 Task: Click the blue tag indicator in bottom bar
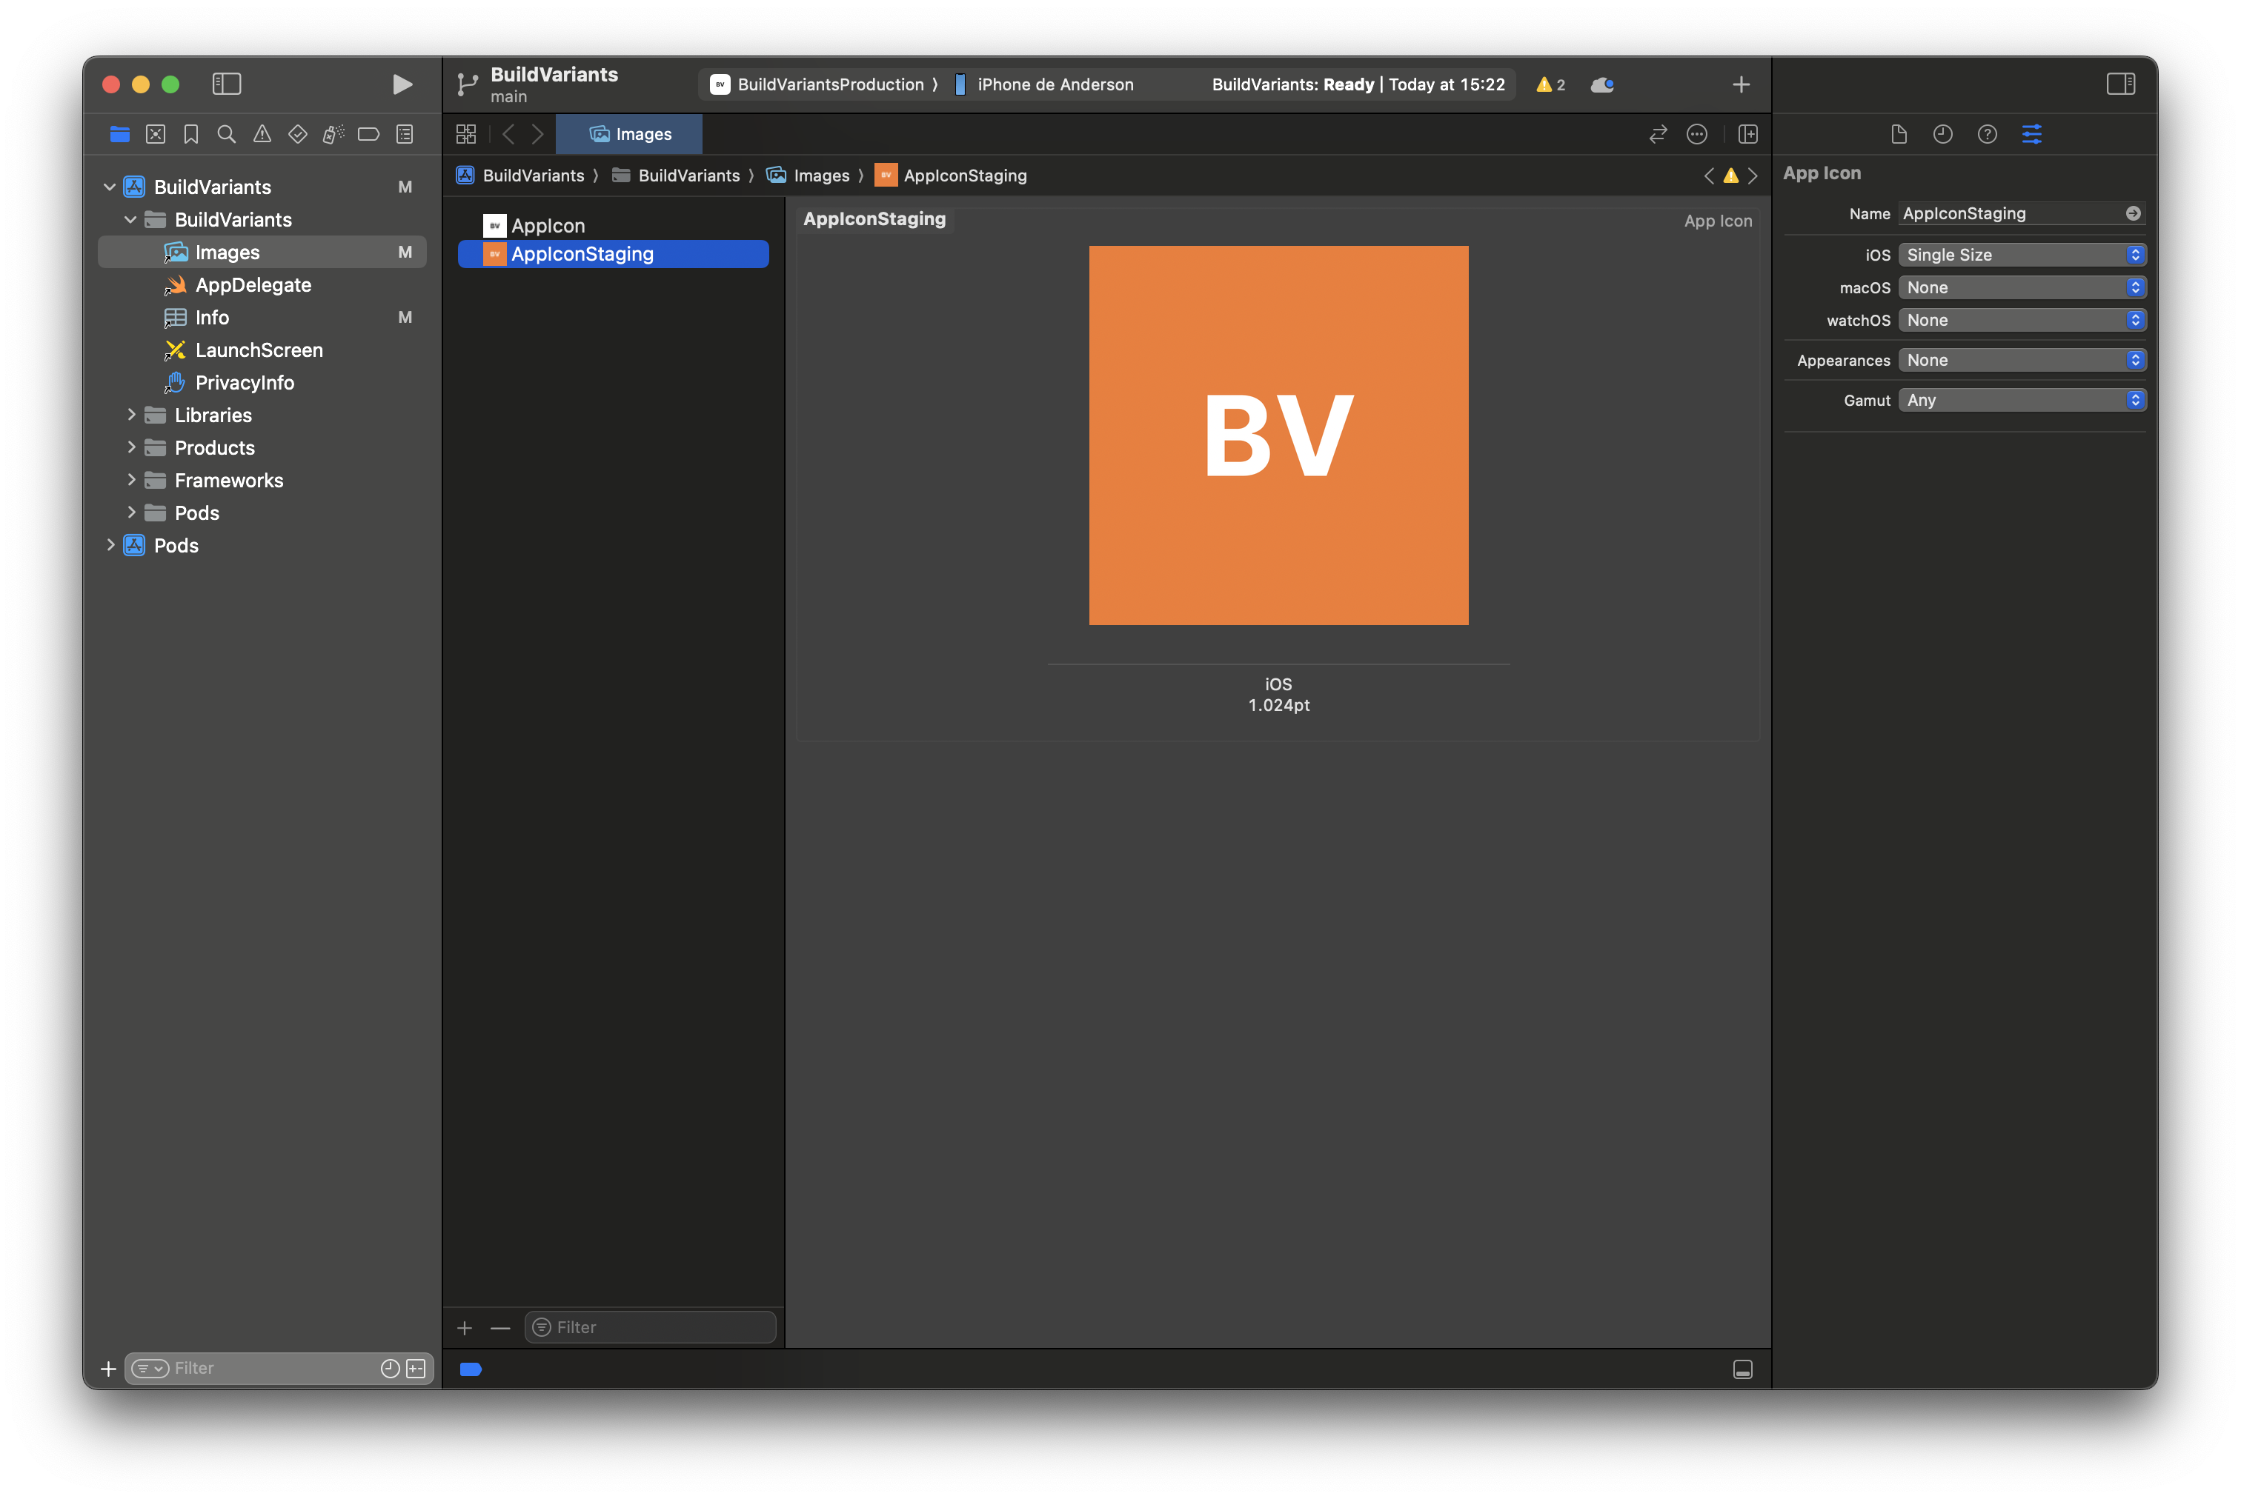471,1369
